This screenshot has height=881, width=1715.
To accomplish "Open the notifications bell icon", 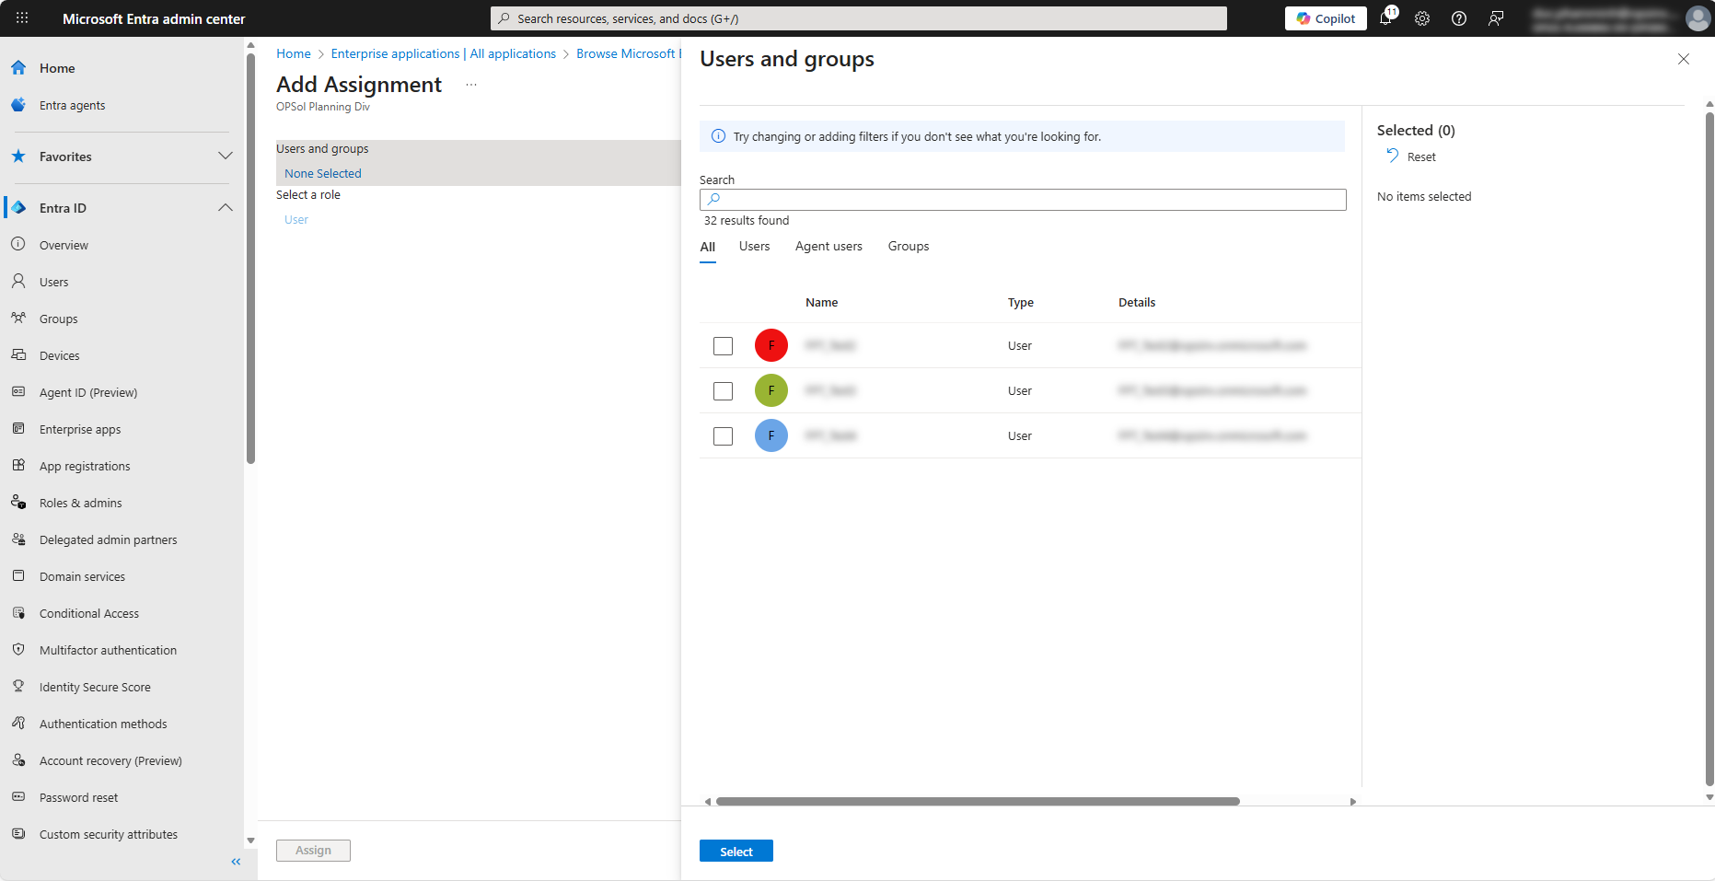I will [x=1386, y=18].
